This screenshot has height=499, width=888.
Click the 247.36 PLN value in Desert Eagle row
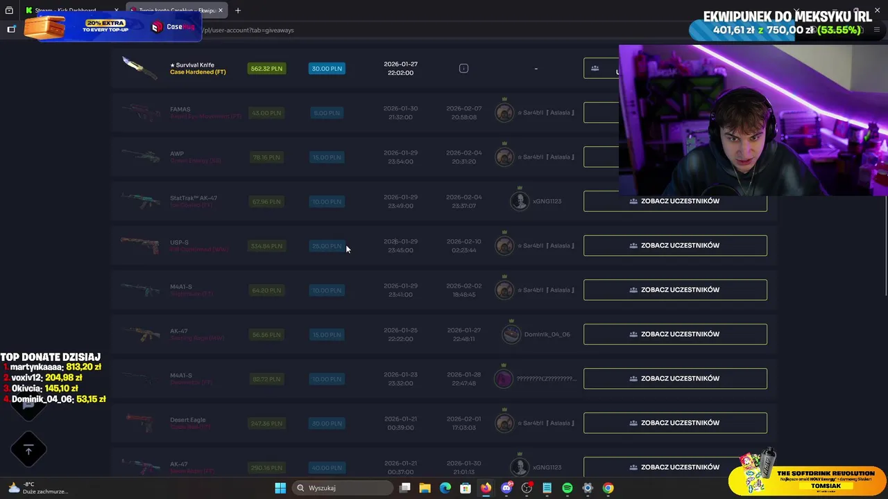pyautogui.click(x=266, y=423)
